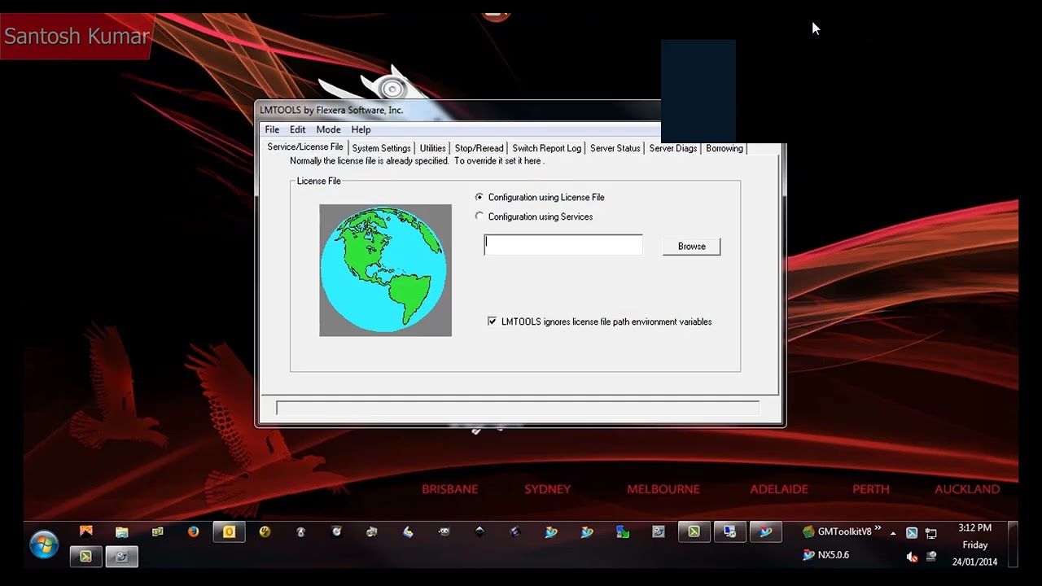Open the sunset photo icon on taskbar
1042x586 pixels.
(86, 532)
